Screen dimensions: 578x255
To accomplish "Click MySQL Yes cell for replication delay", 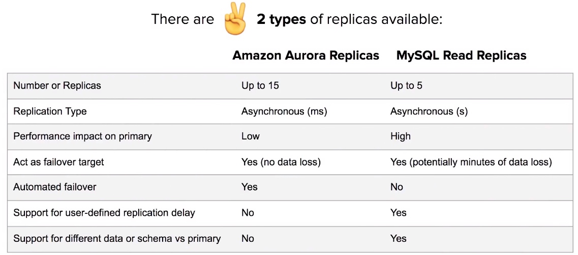I will [399, 213].
